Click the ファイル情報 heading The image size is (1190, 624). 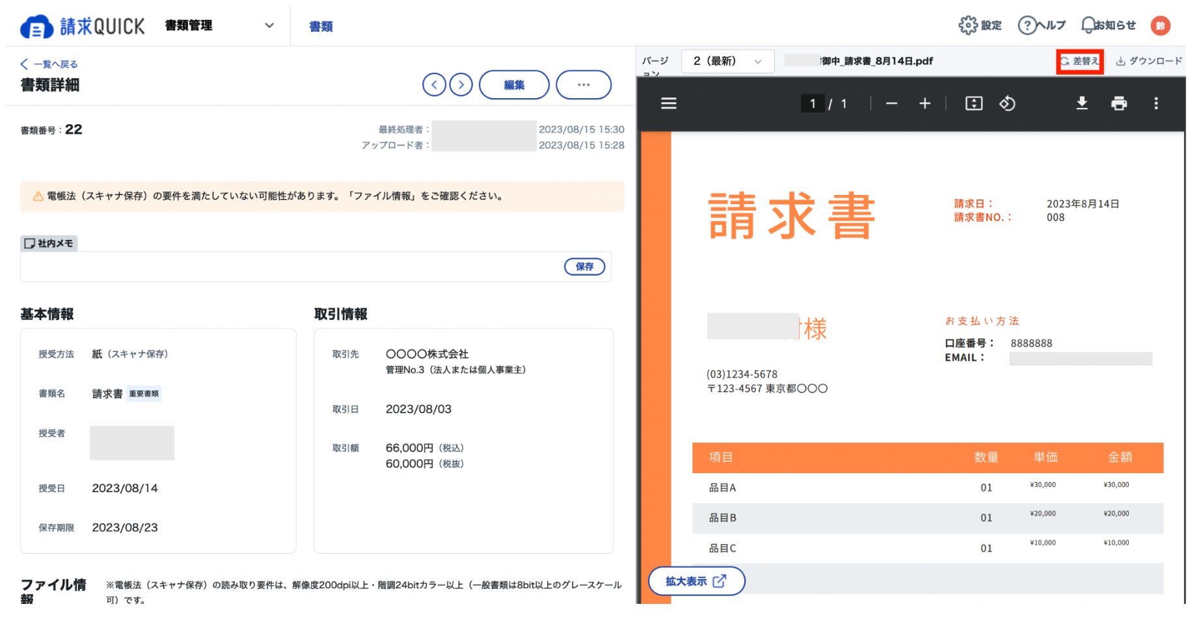click(x=53, y=591)
